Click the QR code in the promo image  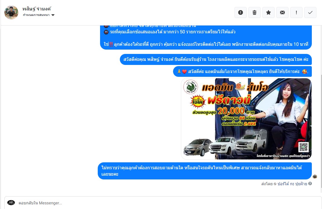(303, 147)
